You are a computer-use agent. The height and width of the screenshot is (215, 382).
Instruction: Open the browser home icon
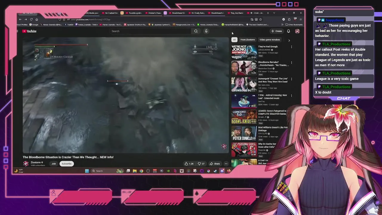(36, 19)
